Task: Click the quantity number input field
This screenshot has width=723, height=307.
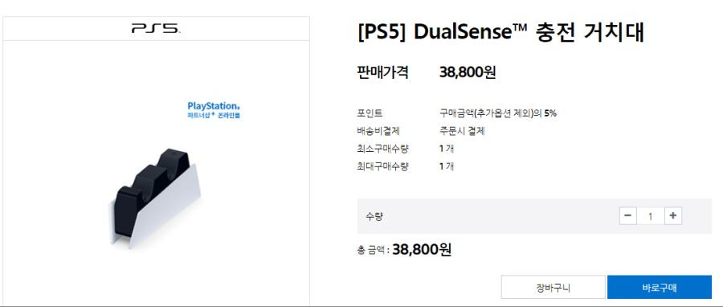Action: [x=650, y=215]
